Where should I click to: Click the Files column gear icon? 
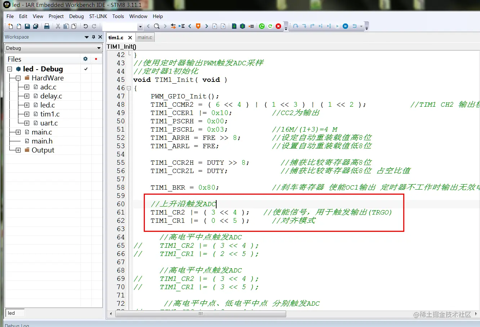coord(85,59)
